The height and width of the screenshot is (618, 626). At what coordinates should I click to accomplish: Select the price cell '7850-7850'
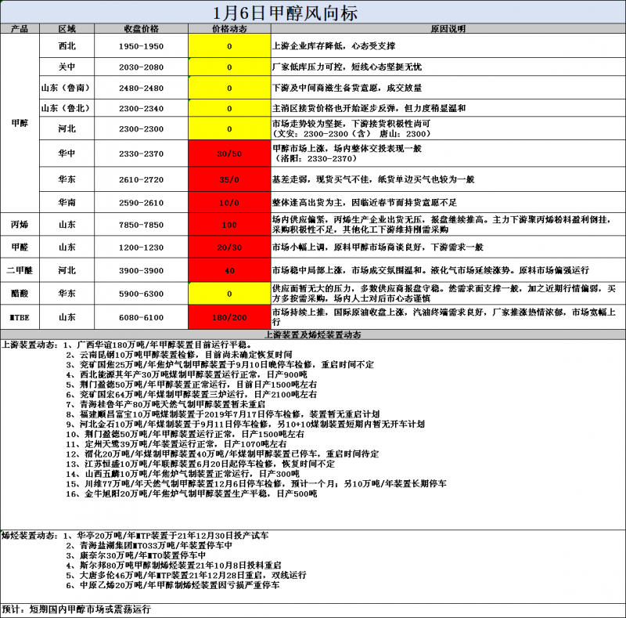coord(141,225)
